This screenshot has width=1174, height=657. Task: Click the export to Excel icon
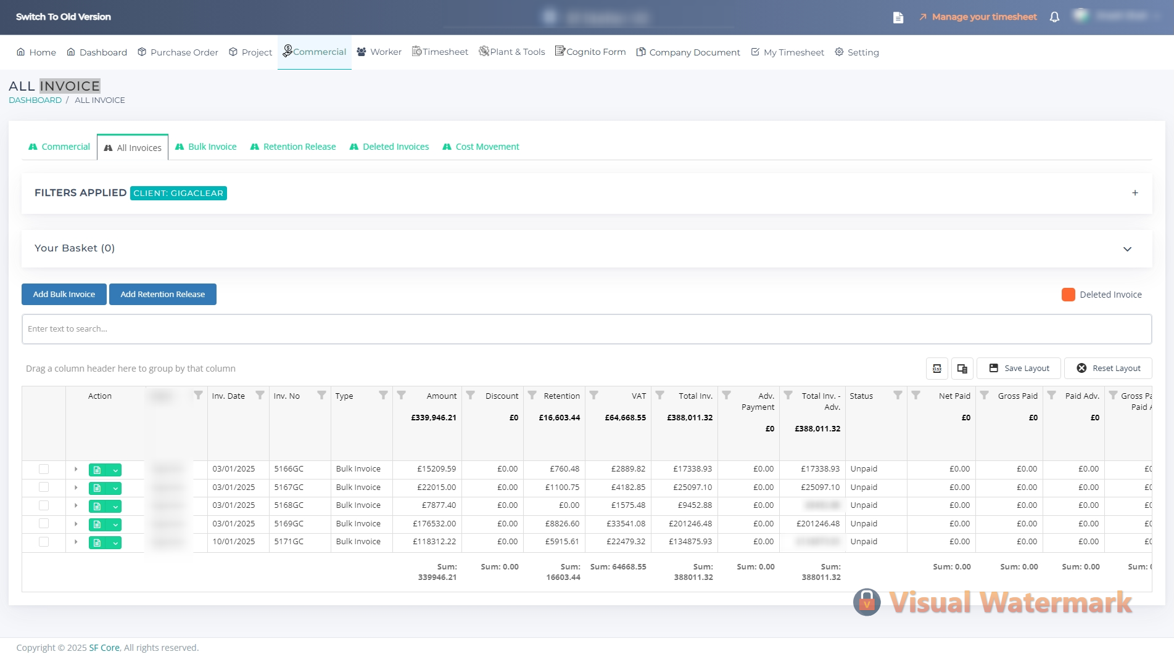click(x=936, y=369)
